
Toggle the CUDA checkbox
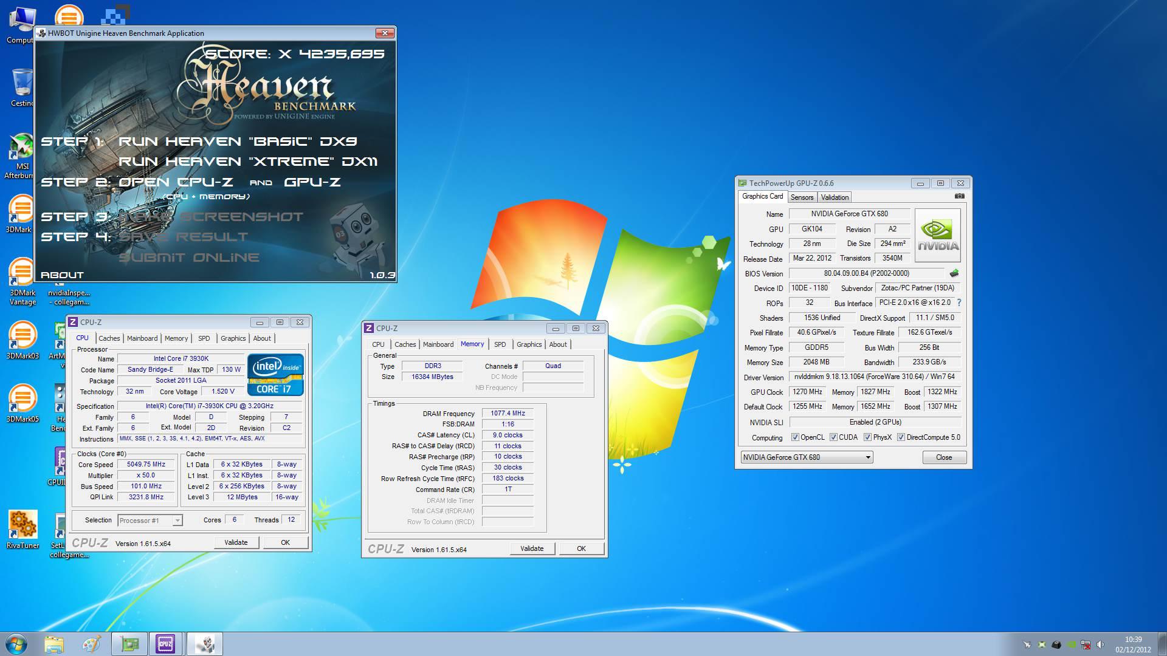(833, 437)
